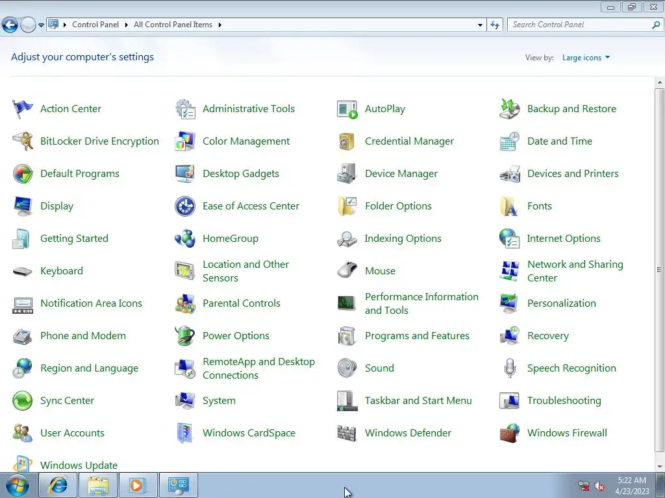Open the Network and Sharing Center link

pyautogui.click(x=575, y=271)
